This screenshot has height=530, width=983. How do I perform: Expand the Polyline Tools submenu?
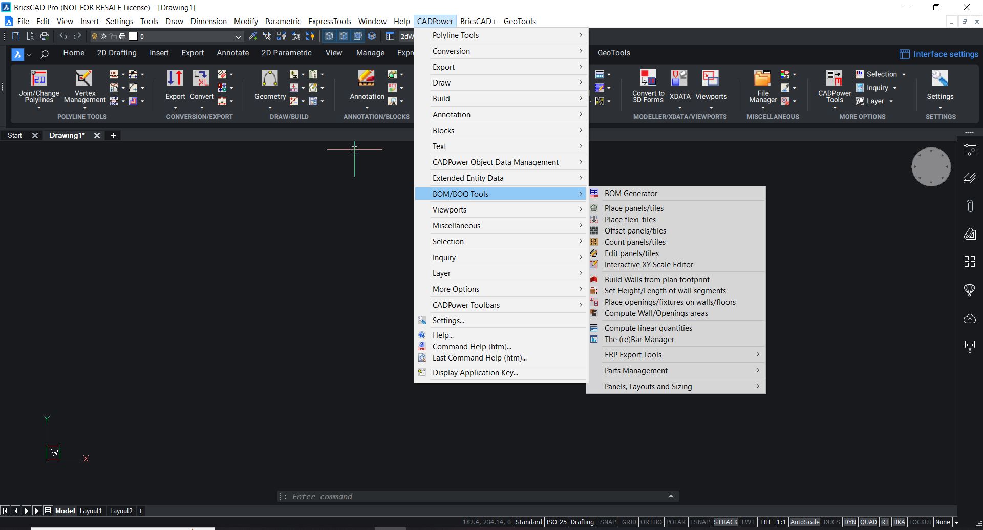click(x=500, y=35)
